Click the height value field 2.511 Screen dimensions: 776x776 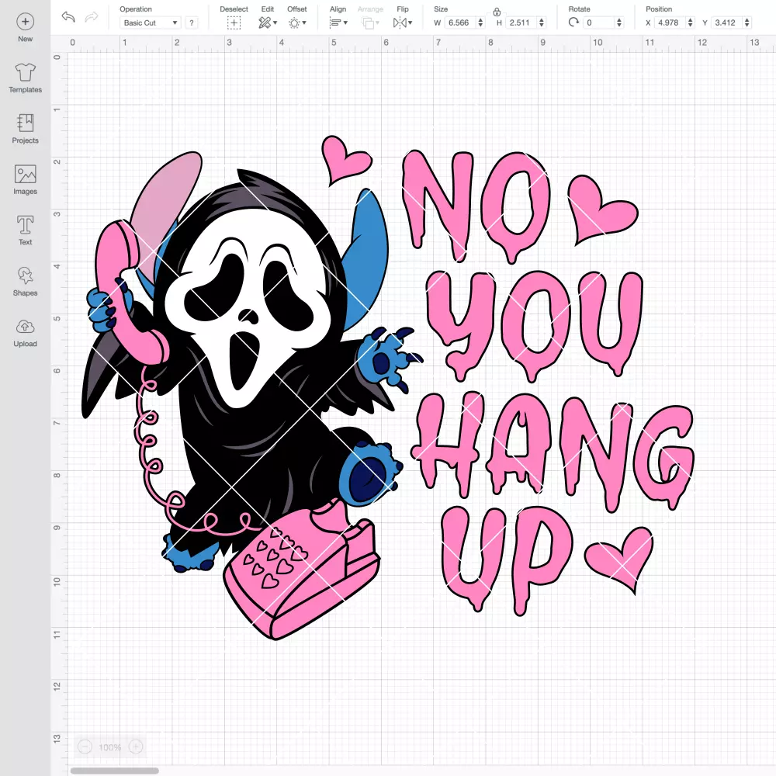[520, 23]
